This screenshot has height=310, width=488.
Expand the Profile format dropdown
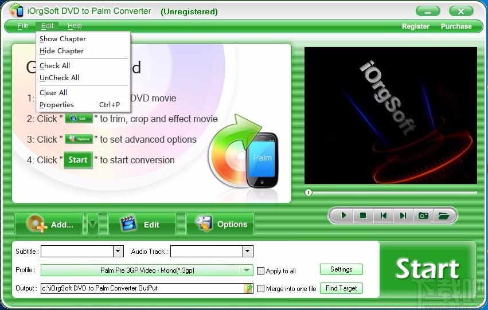coord(247,270)
